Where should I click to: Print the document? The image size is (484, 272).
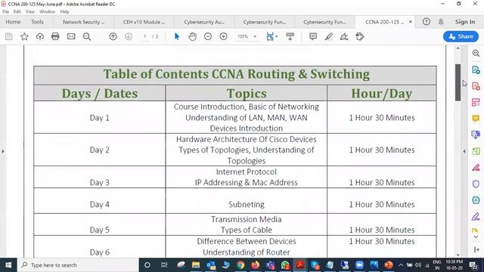pos(55,36)
